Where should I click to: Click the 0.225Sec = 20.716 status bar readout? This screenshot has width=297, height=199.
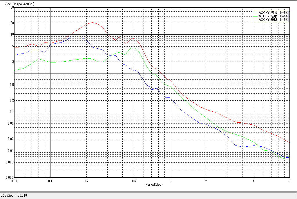point(12,196)
